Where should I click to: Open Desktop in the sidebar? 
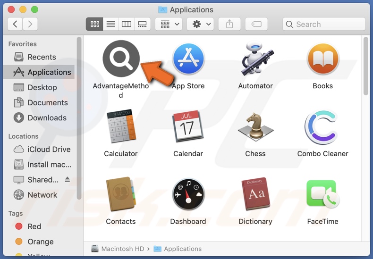coord(39,87)
